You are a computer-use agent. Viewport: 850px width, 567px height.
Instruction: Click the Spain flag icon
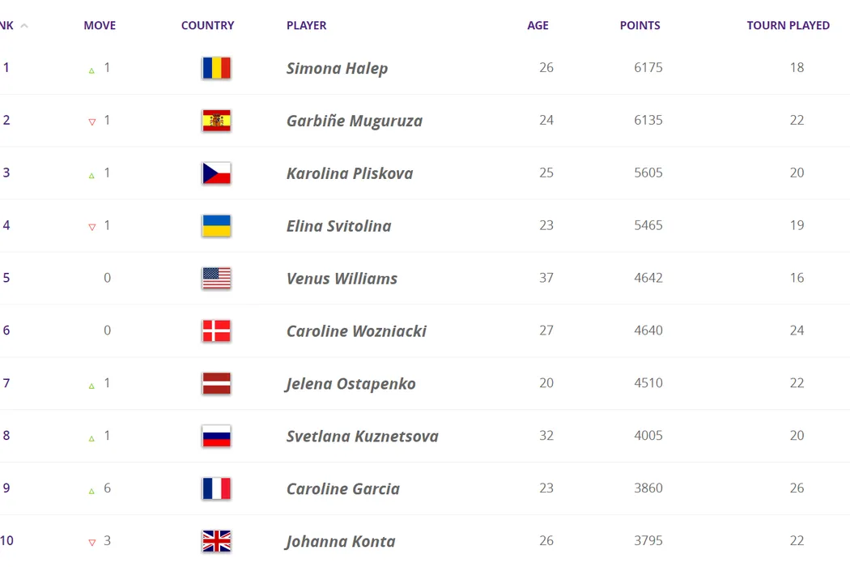[x=216, y=121]
